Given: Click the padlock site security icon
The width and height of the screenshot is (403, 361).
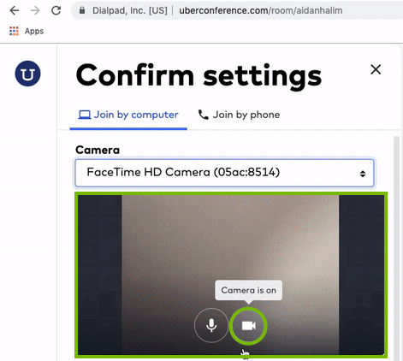Looking at the screenshot, I should tap(82, 10).
